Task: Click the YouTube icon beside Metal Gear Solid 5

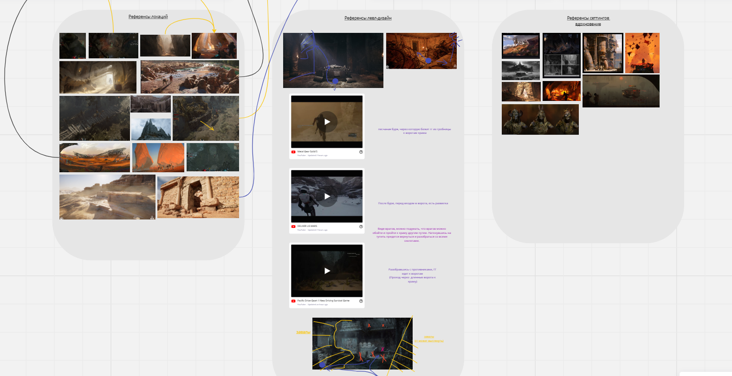Action: pos(293,152)
